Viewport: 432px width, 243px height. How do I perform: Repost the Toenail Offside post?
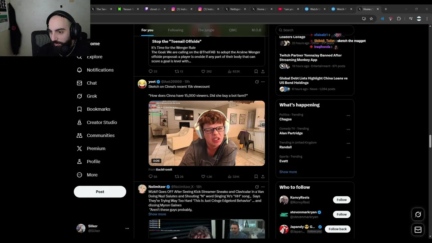click(179, 72)
